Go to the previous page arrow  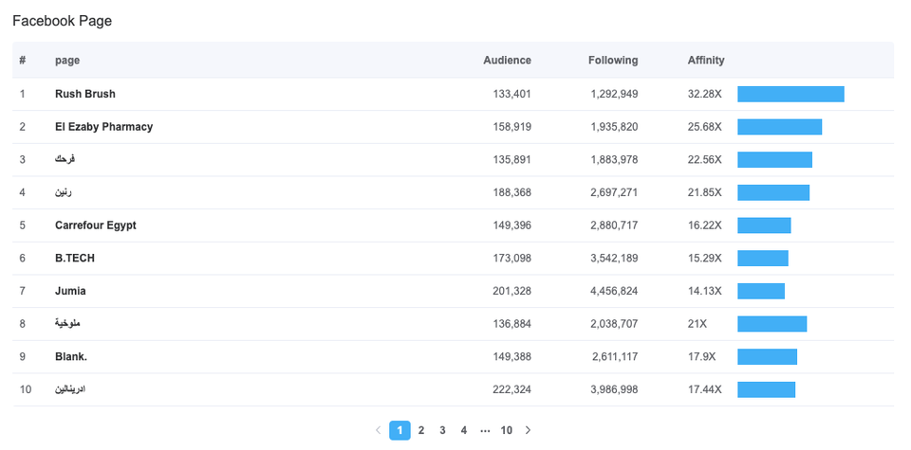[379, 430]
